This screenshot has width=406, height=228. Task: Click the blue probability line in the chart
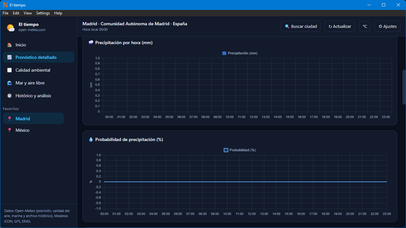(245, 182)
